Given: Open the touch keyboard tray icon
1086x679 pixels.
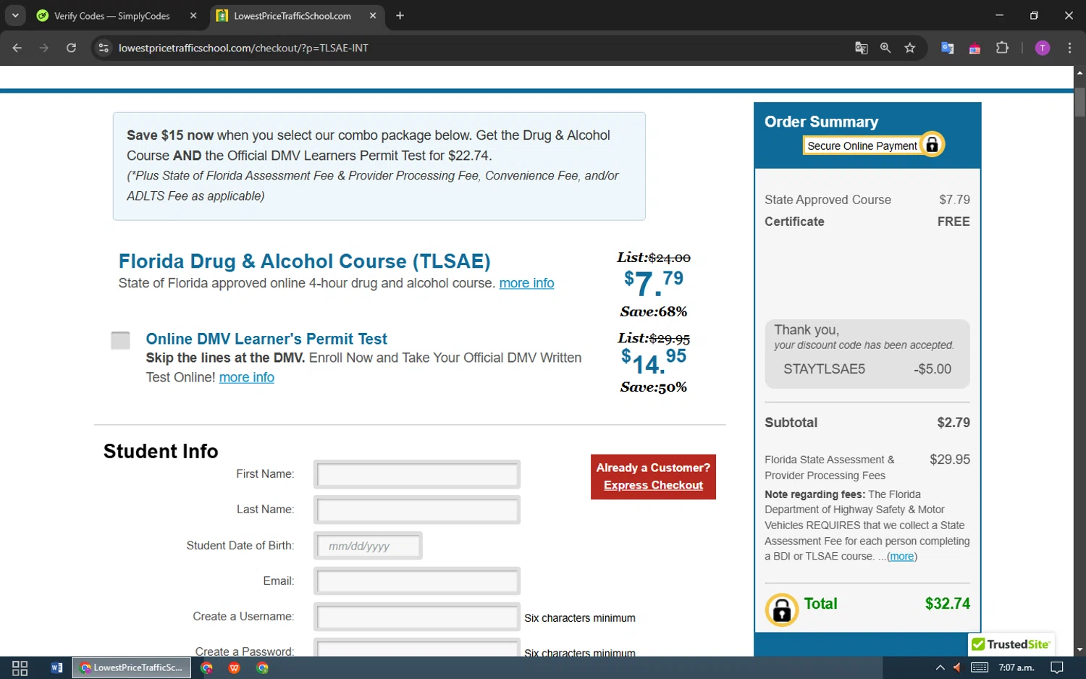Looking at the screenshot, I should [980, 667].
